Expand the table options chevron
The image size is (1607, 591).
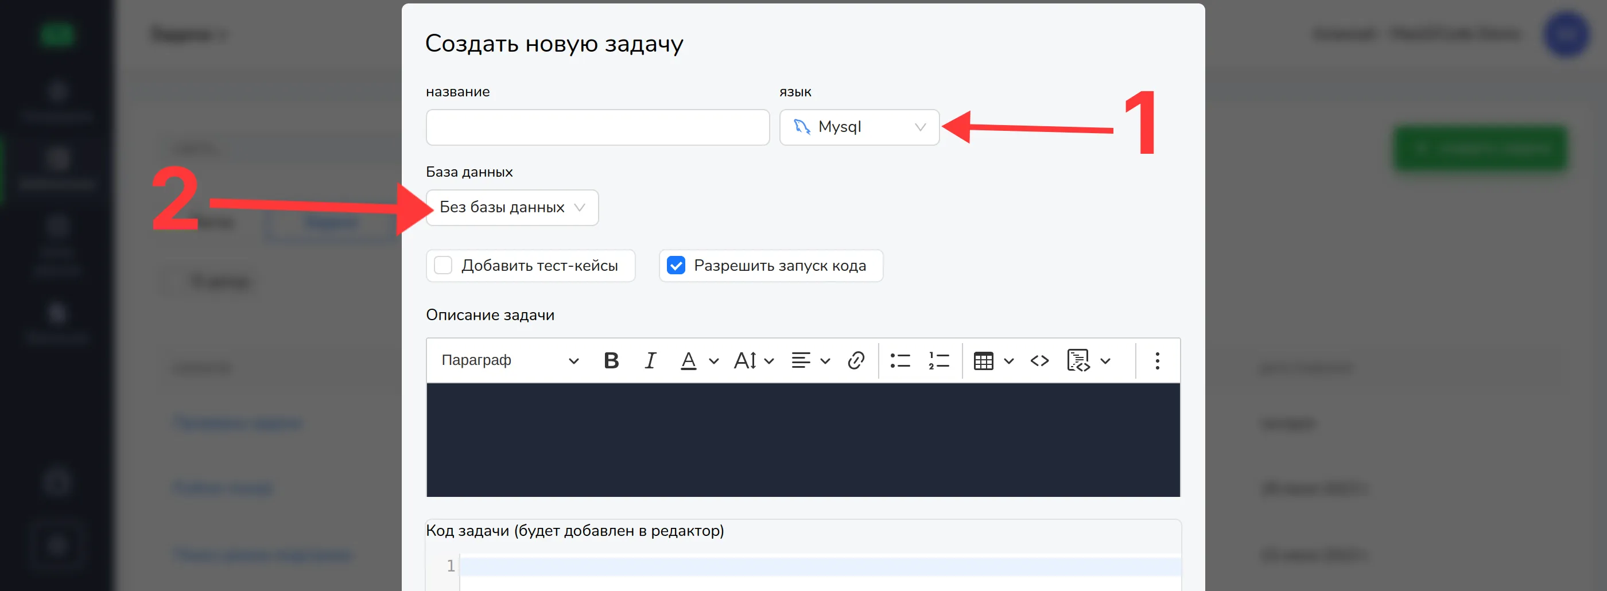click(x=1009, y=361)
